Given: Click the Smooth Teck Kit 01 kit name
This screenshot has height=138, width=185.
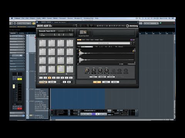Looking at the screenshot, I should (47, 31).
